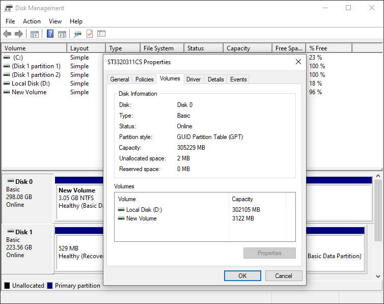Screen dimensions: 384x304
Task: Toggle the Show/Hide Console Tree toolbar icon
Action: point(35,34)
